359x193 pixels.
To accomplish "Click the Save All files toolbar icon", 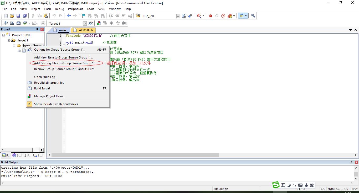I will 25,16.
